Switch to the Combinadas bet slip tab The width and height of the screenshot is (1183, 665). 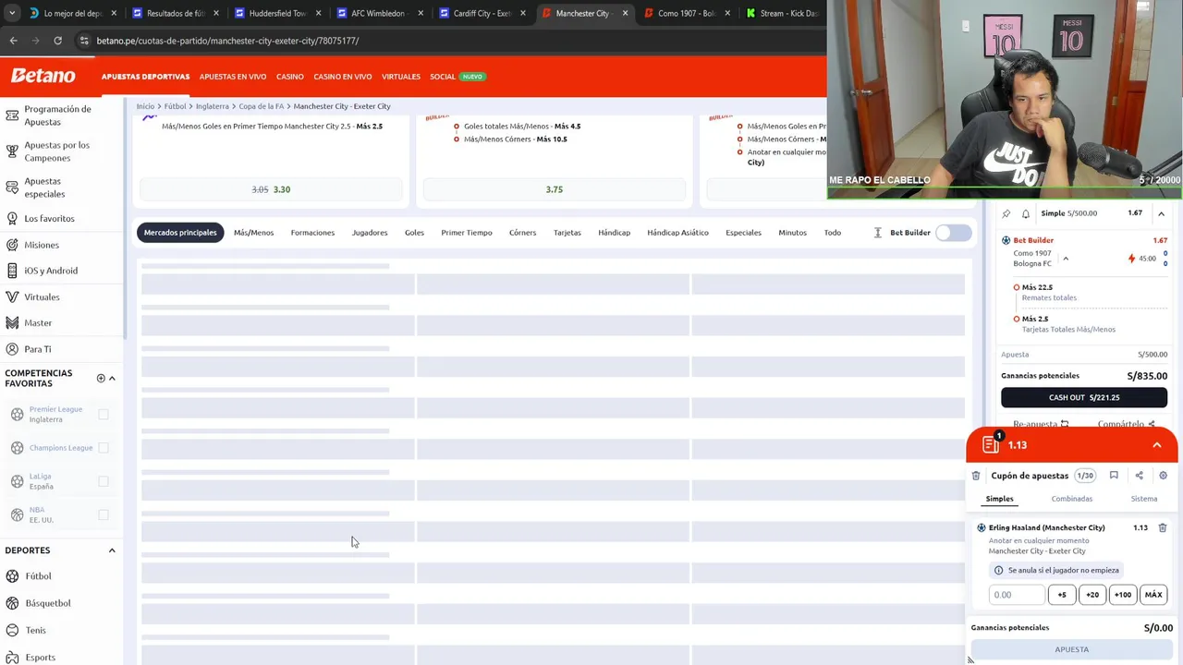[x=1071, y=499]
